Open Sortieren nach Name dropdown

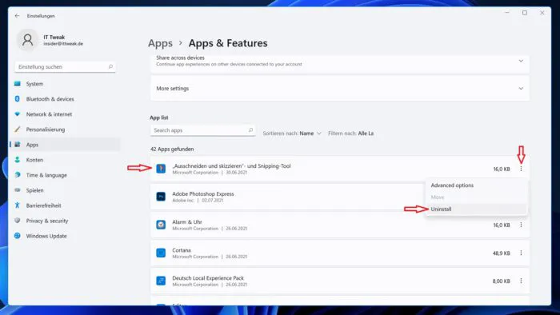292,134
